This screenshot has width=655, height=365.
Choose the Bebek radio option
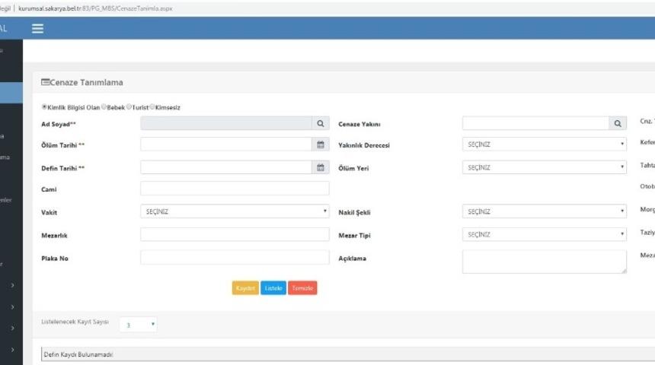tap(104, 107)
